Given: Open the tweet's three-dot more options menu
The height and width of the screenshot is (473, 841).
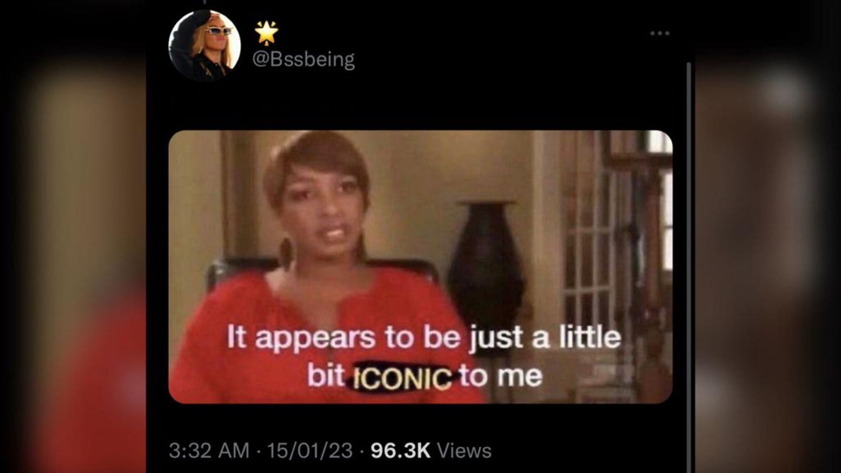Looking at the screenshot, I should pyautogui.click(x=660, y=33).
